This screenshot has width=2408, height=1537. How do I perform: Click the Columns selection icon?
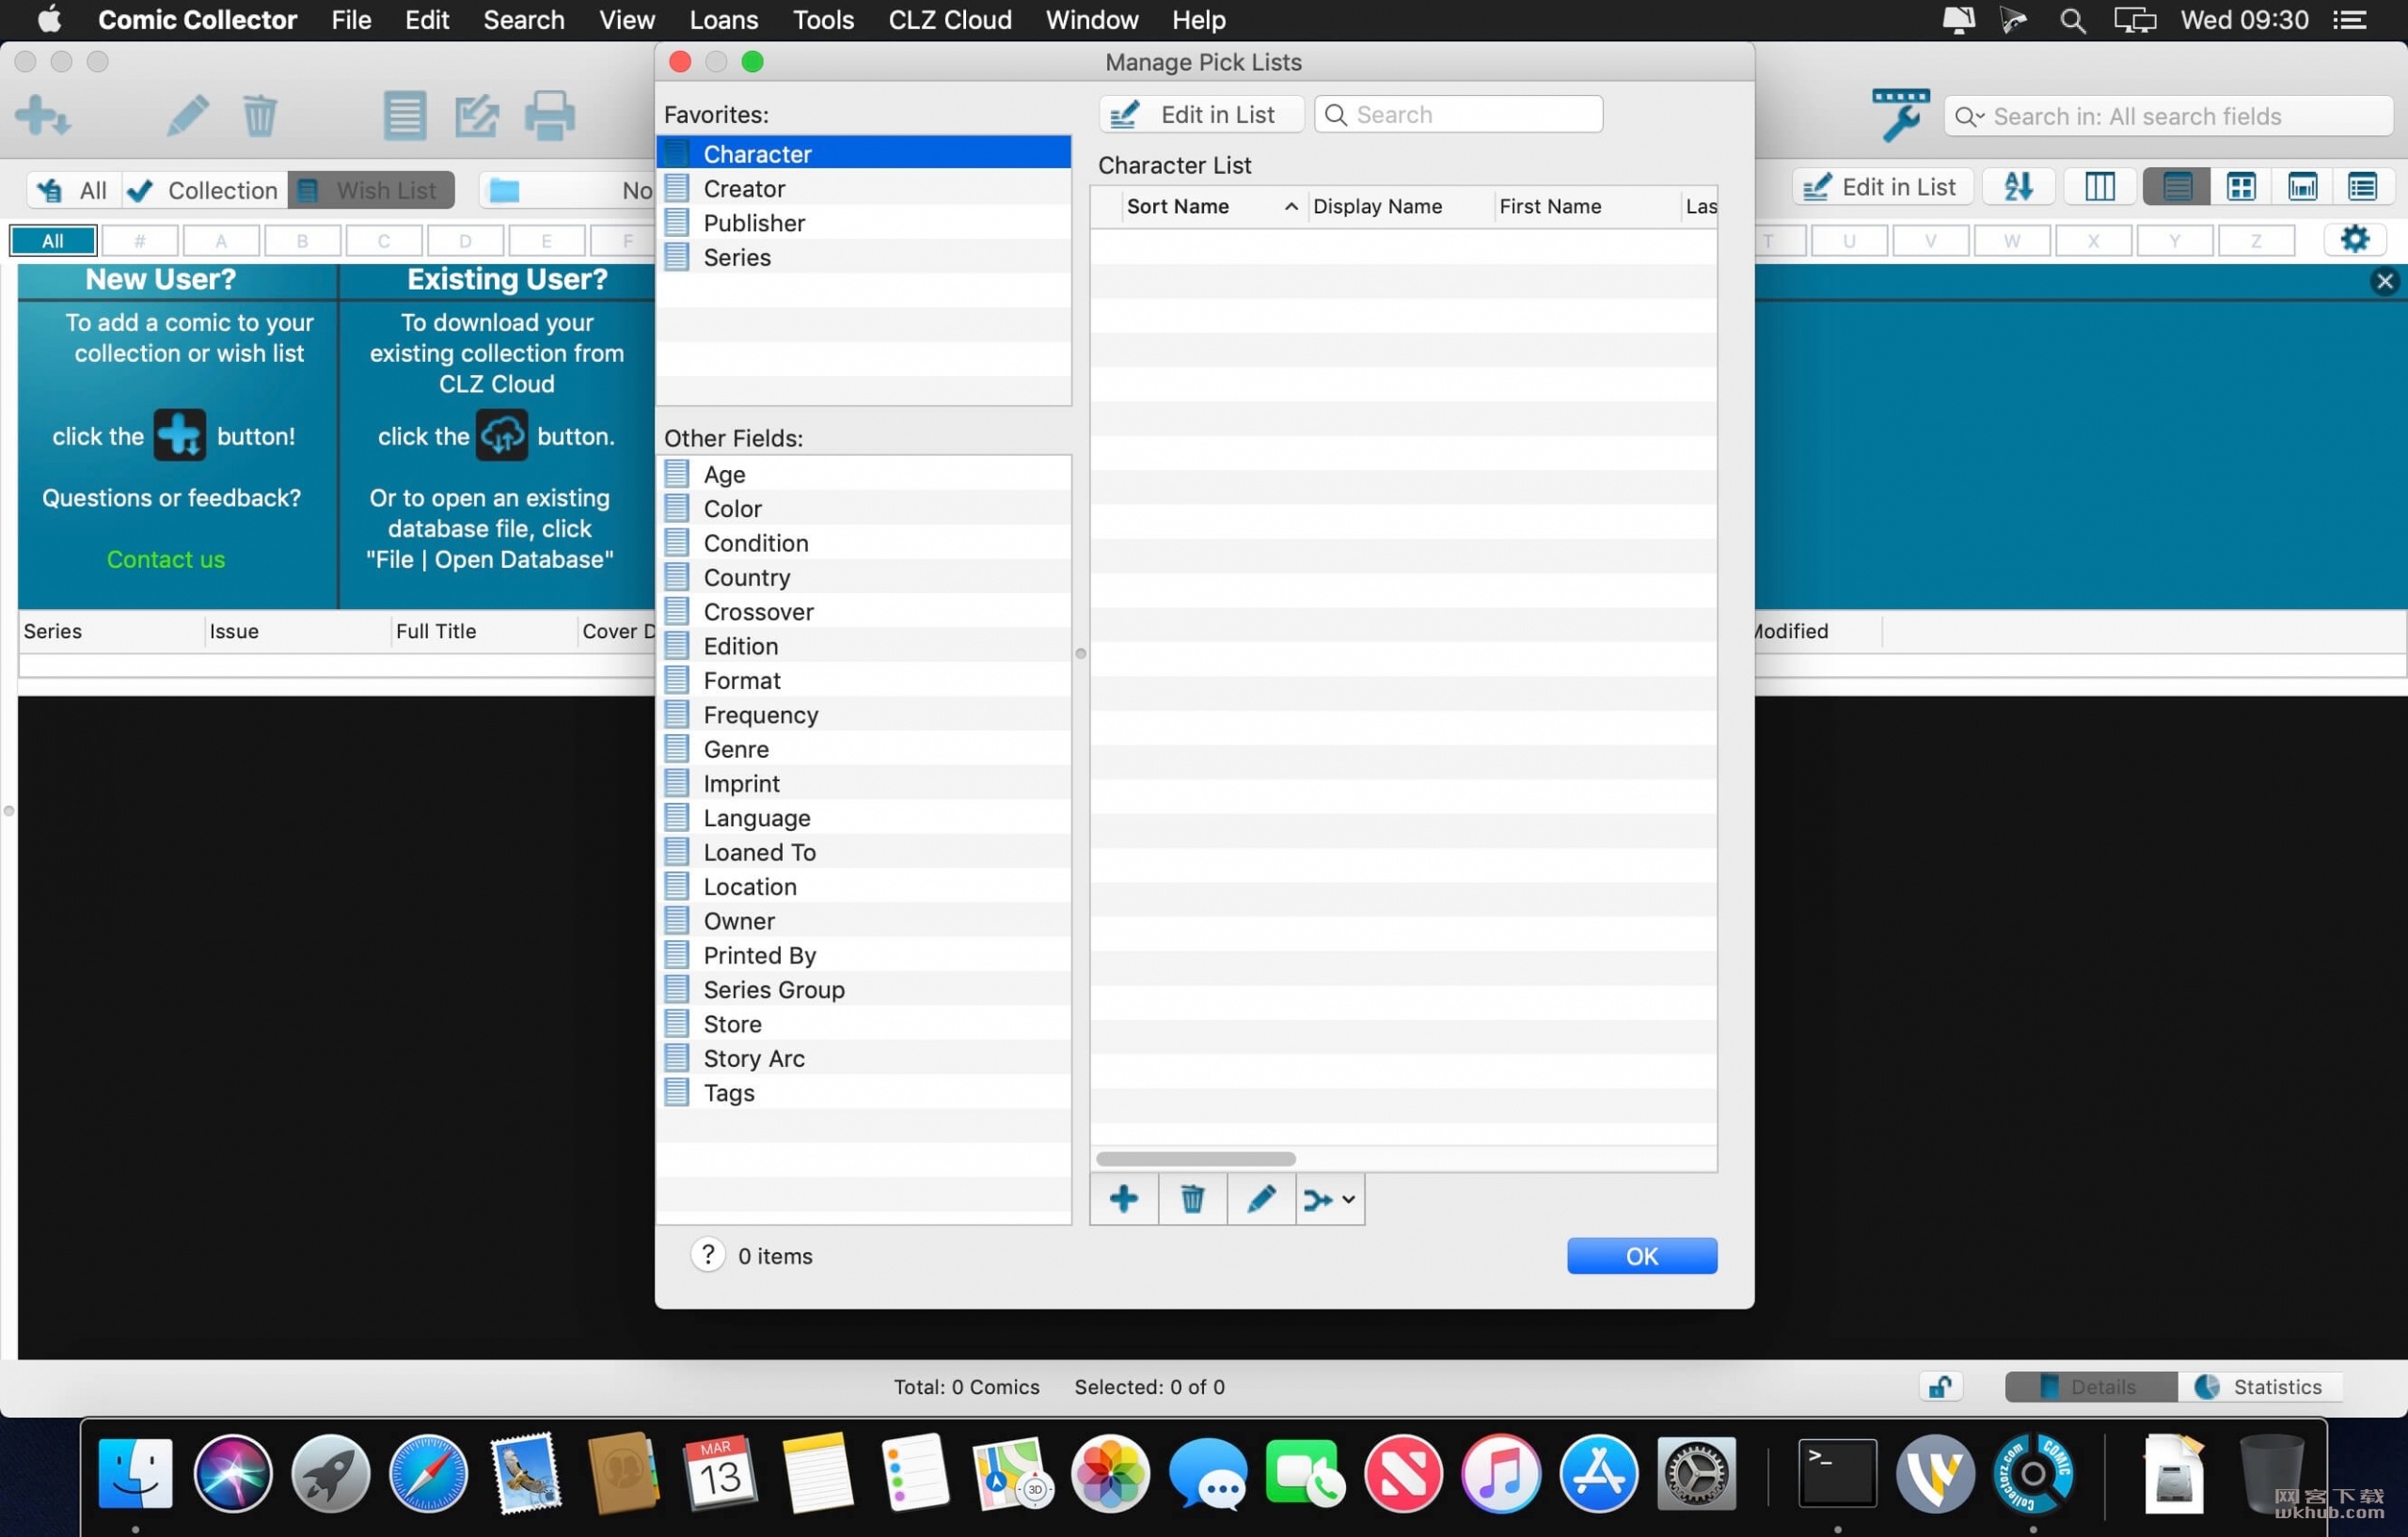click(2100, 187)
